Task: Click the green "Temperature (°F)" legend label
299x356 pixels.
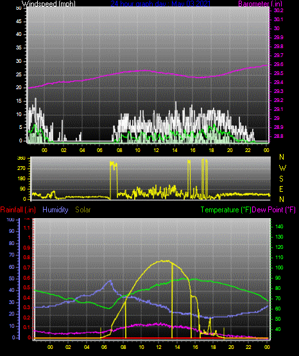Action: pos(226,210)
